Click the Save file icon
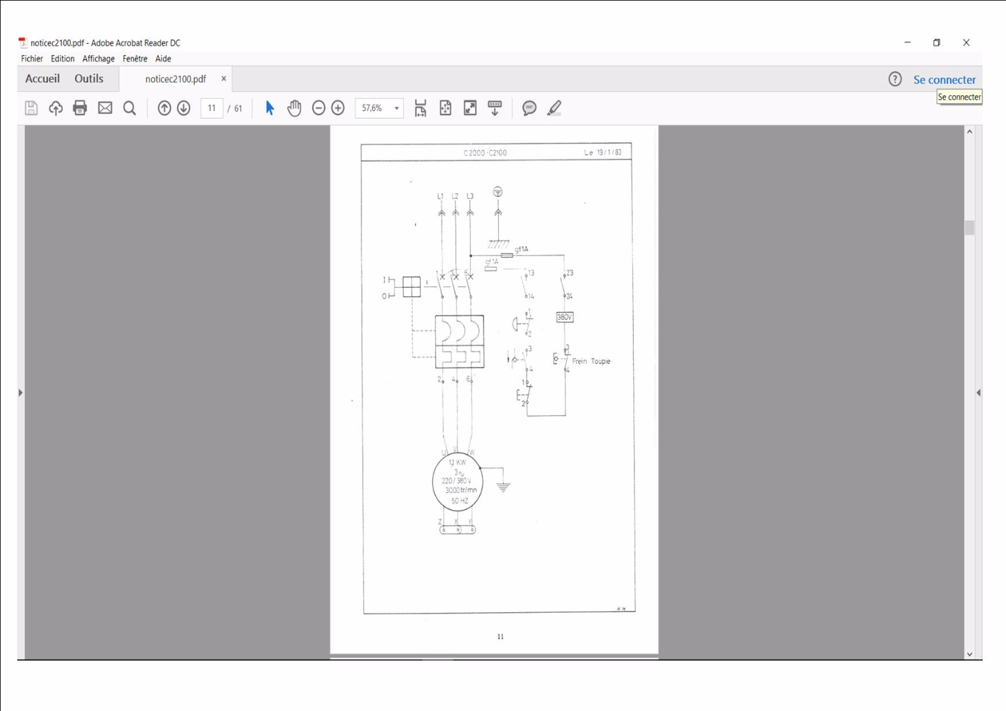Viewport: 1006px width, 711px height. pos(31,108)
